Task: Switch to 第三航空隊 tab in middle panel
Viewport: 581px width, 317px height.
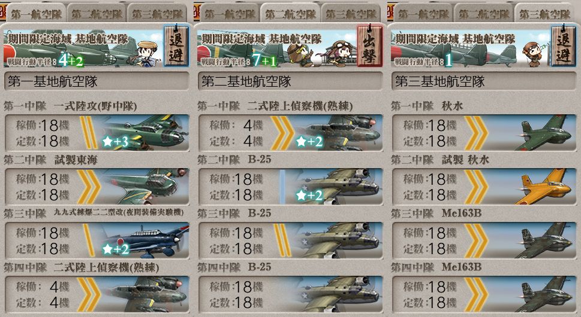Action: (x=351, y=14)
